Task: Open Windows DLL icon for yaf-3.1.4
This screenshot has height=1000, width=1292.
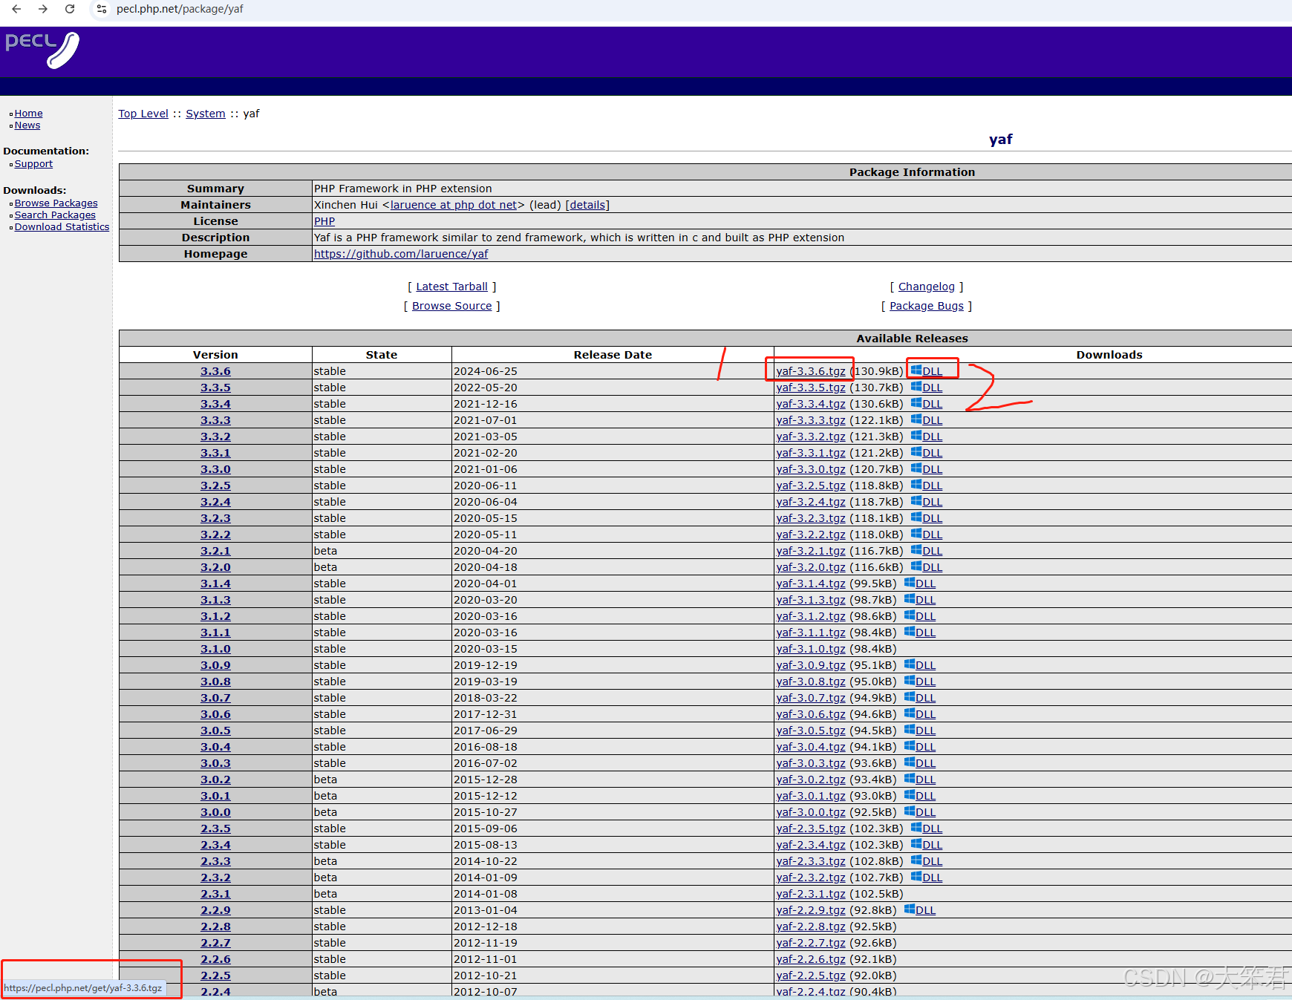Action: click(910, 583)
